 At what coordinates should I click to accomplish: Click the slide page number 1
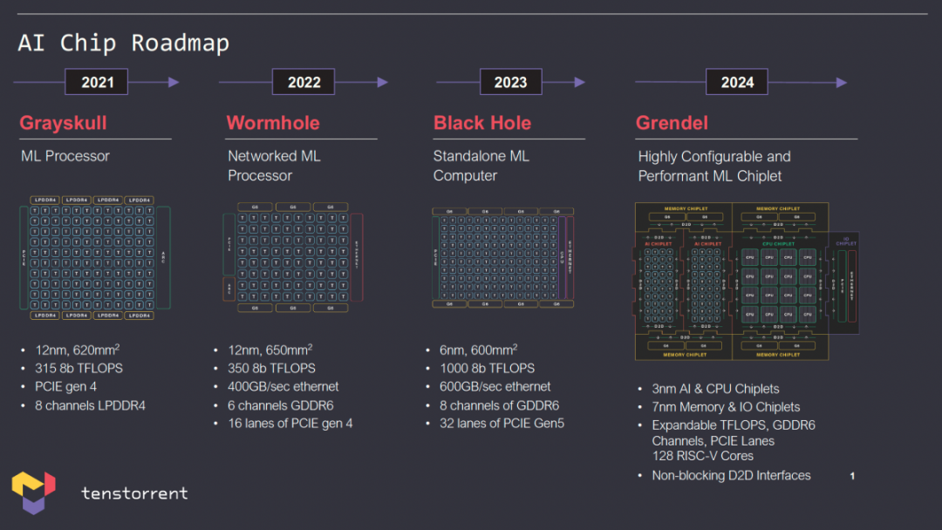coord(852,476)
